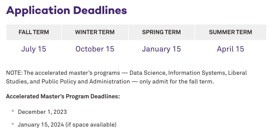Select the SPRING TERM column header

161,32
